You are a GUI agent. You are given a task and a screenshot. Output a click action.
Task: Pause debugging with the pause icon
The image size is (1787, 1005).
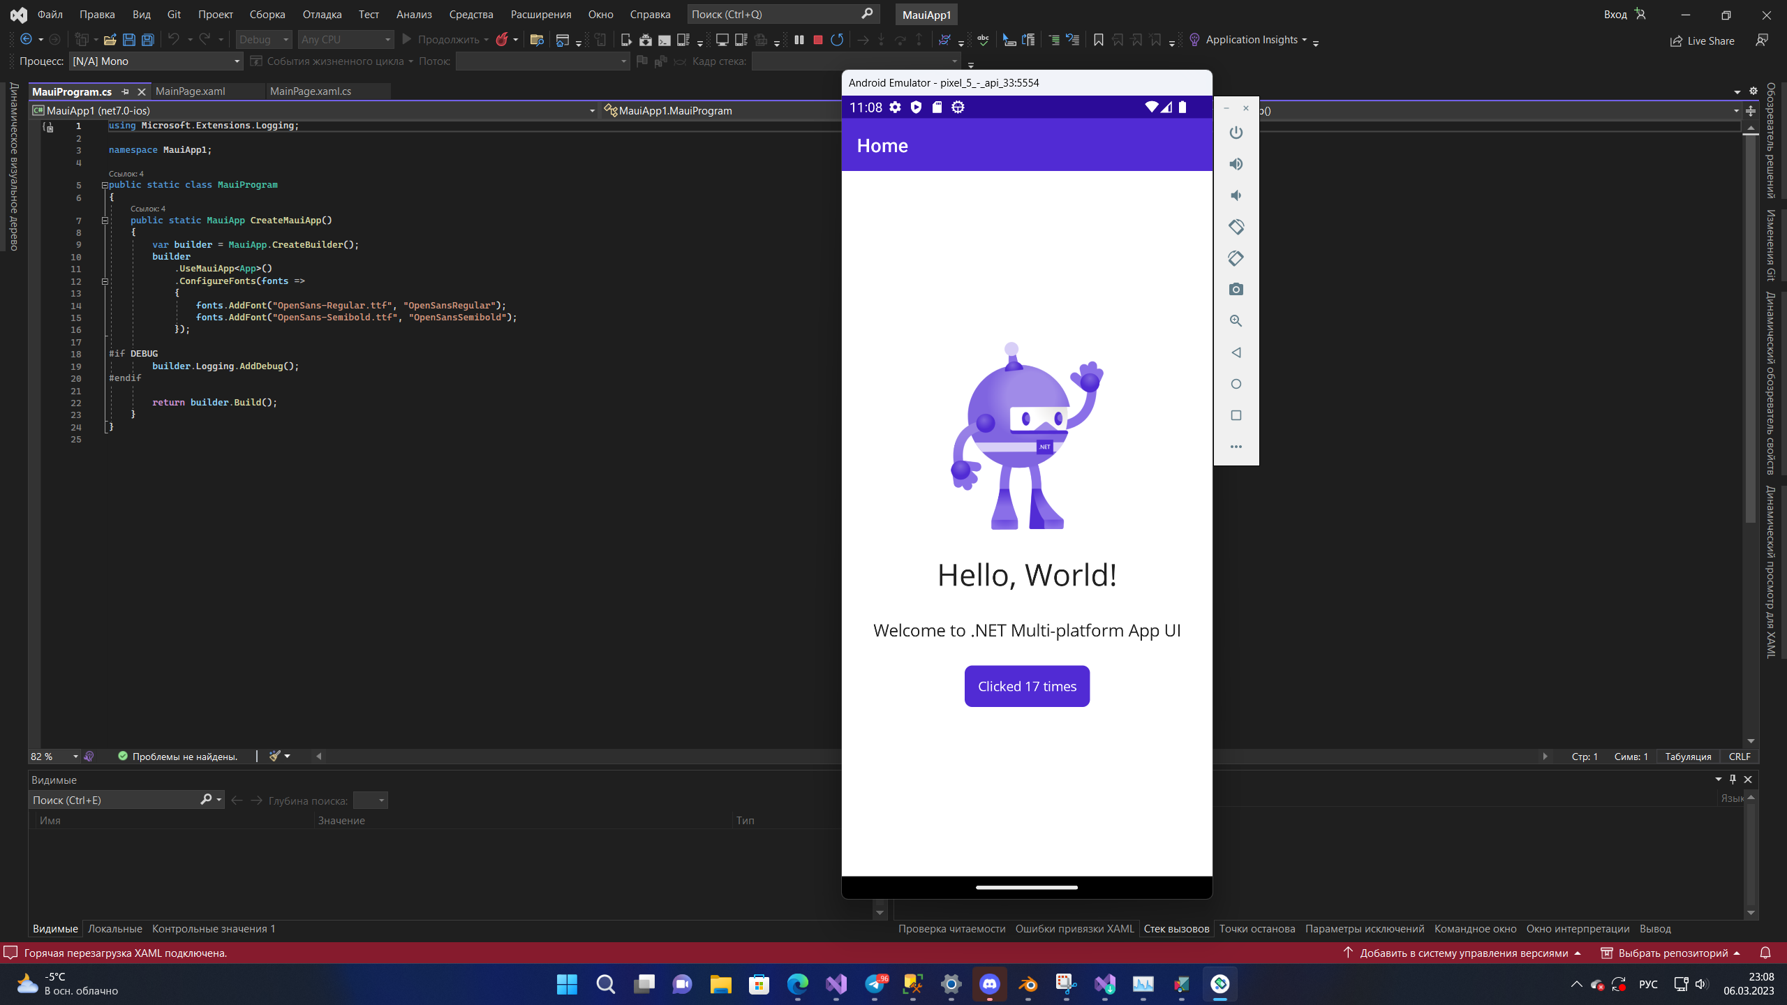(x=799, y=40)
